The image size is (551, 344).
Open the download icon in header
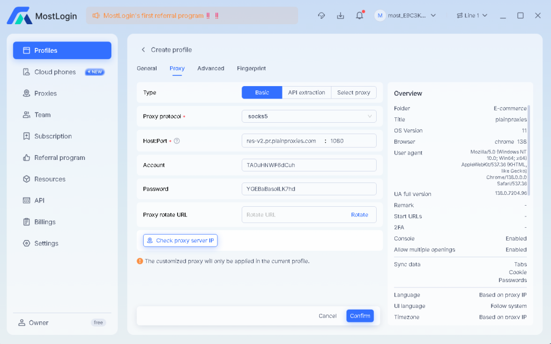tap(340, 16)
